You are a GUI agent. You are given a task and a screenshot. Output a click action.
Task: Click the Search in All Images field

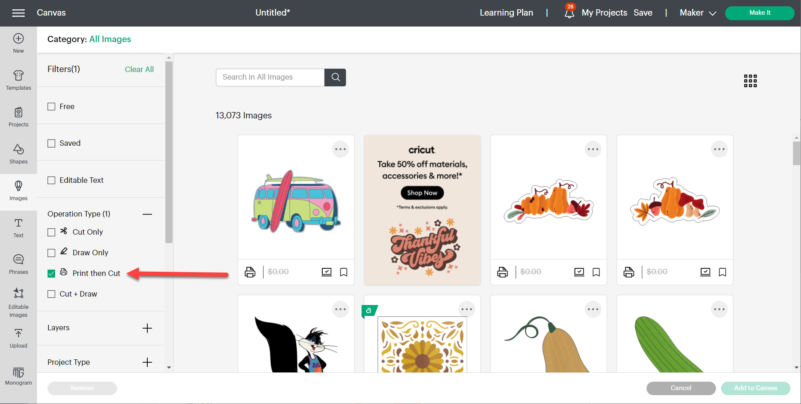click(270, 78)
